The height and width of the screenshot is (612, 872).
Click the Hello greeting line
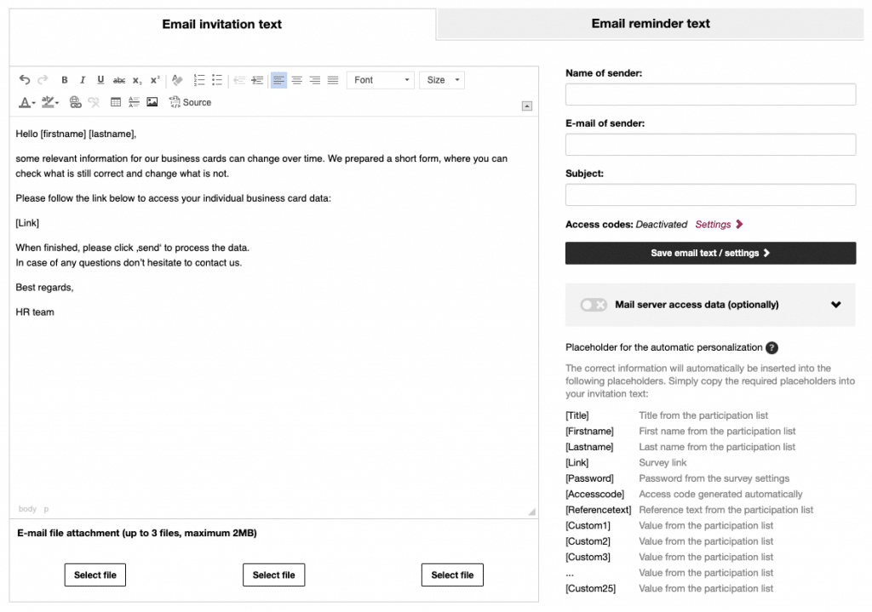pos(76,134)
